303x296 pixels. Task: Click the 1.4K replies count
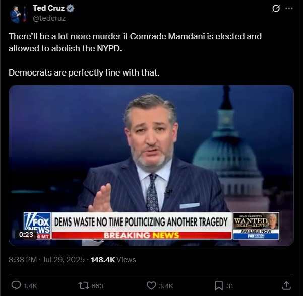tap(30, 286)
